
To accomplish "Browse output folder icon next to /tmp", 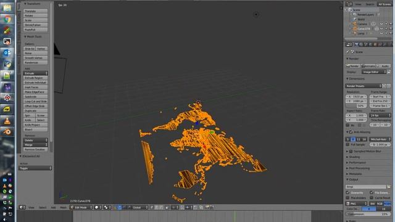I will click(389, 187).
